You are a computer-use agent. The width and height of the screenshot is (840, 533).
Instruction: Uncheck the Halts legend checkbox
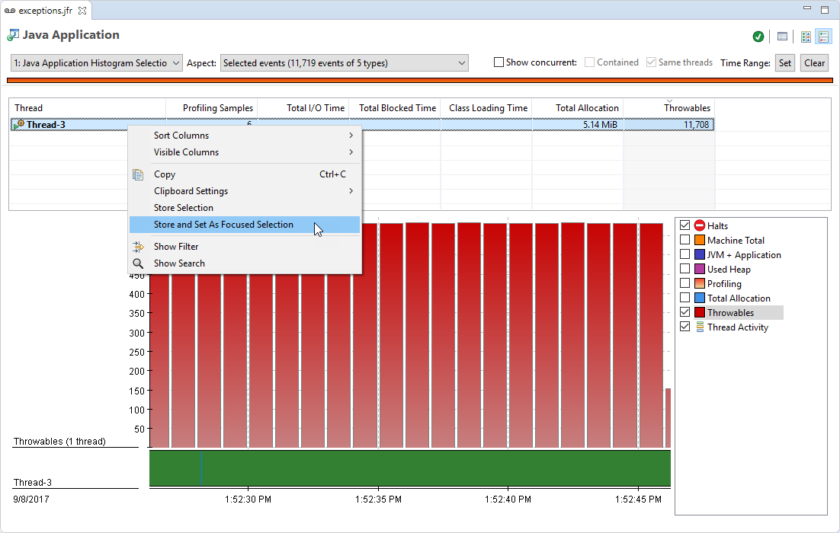(x=685, y=225)
